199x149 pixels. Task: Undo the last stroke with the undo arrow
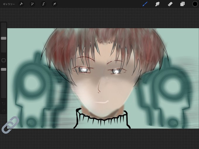click(x=4, y=104)
